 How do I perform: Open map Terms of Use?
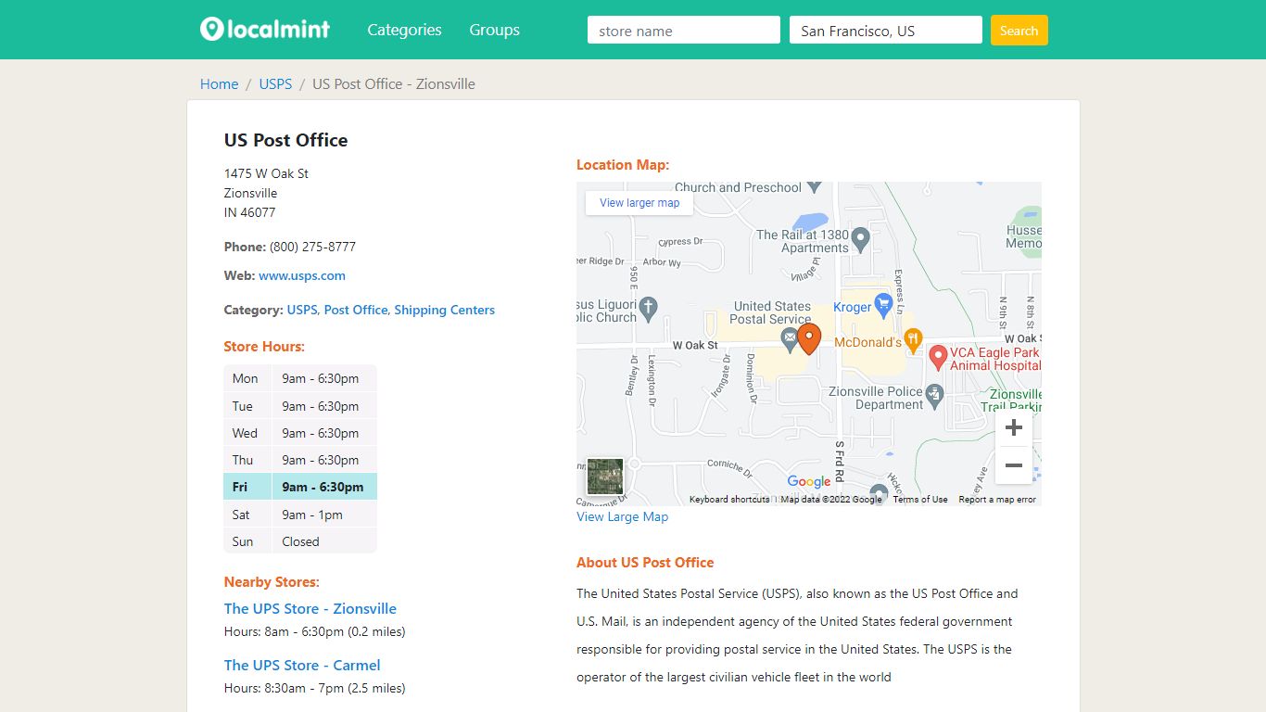pyautogui.click(x=920, y=500)
